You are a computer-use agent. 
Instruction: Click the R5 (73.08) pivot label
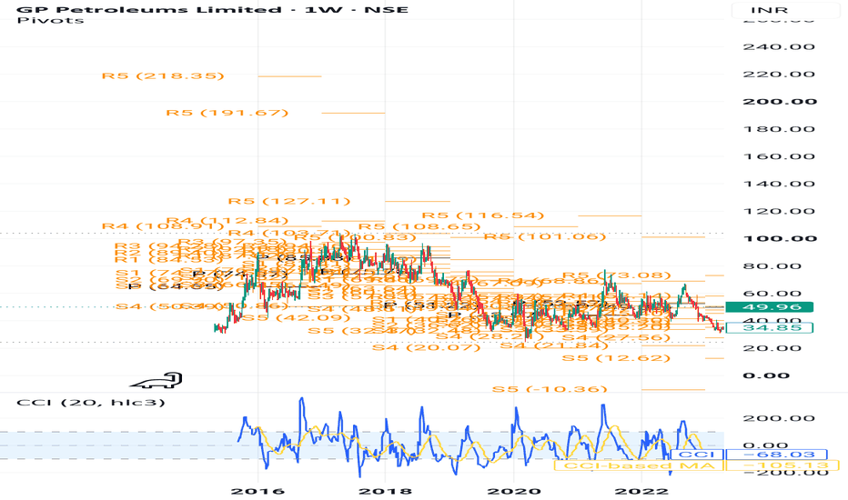coord(617,275)
